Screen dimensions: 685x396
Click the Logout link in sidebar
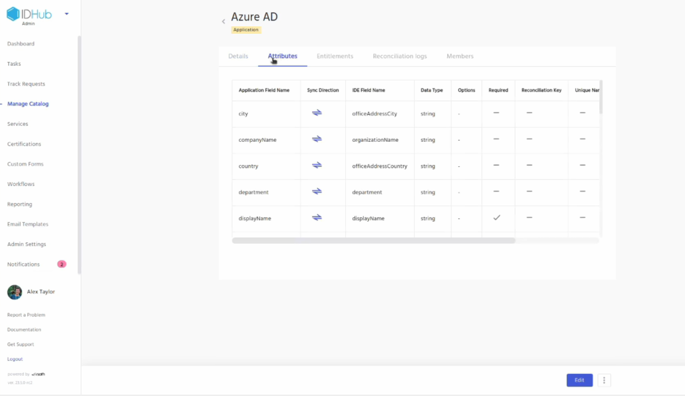click(15, 359)
